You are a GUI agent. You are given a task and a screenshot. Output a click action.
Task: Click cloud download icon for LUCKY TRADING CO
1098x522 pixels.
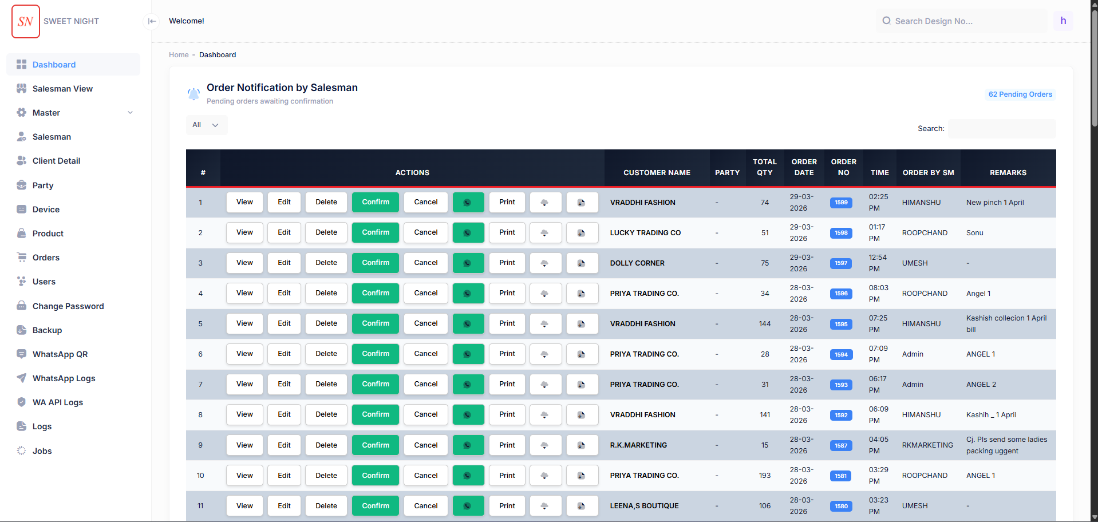click(x=544, y=232)
